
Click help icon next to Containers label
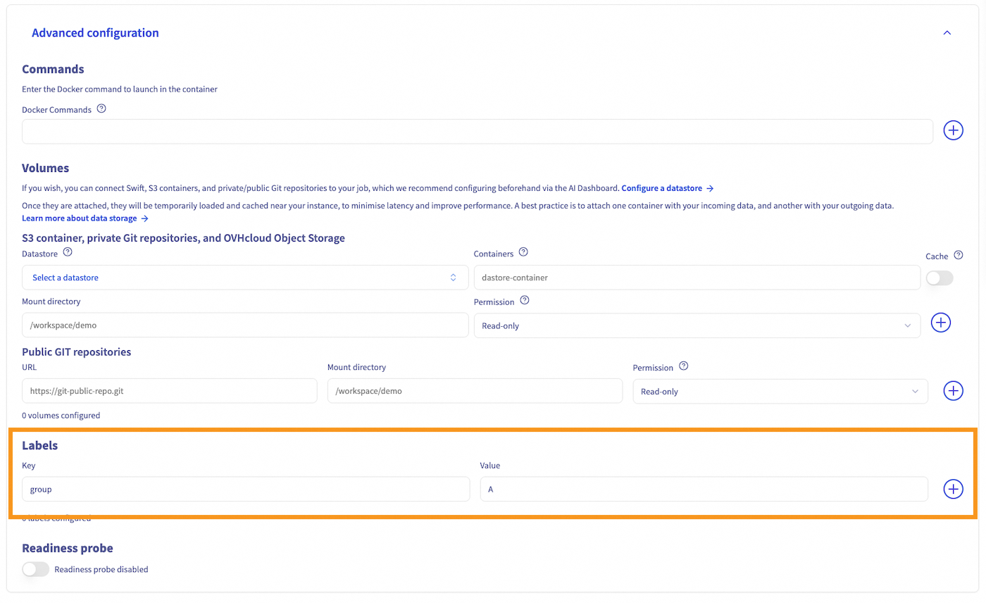[523, 251]
